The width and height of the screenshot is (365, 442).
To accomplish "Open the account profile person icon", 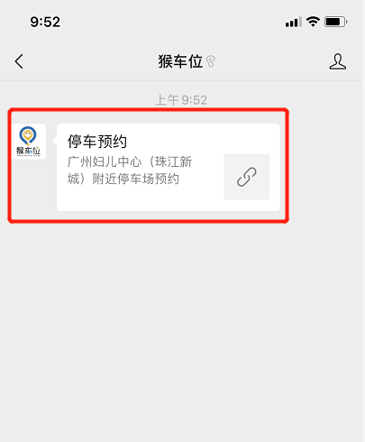I will (338, 61).
